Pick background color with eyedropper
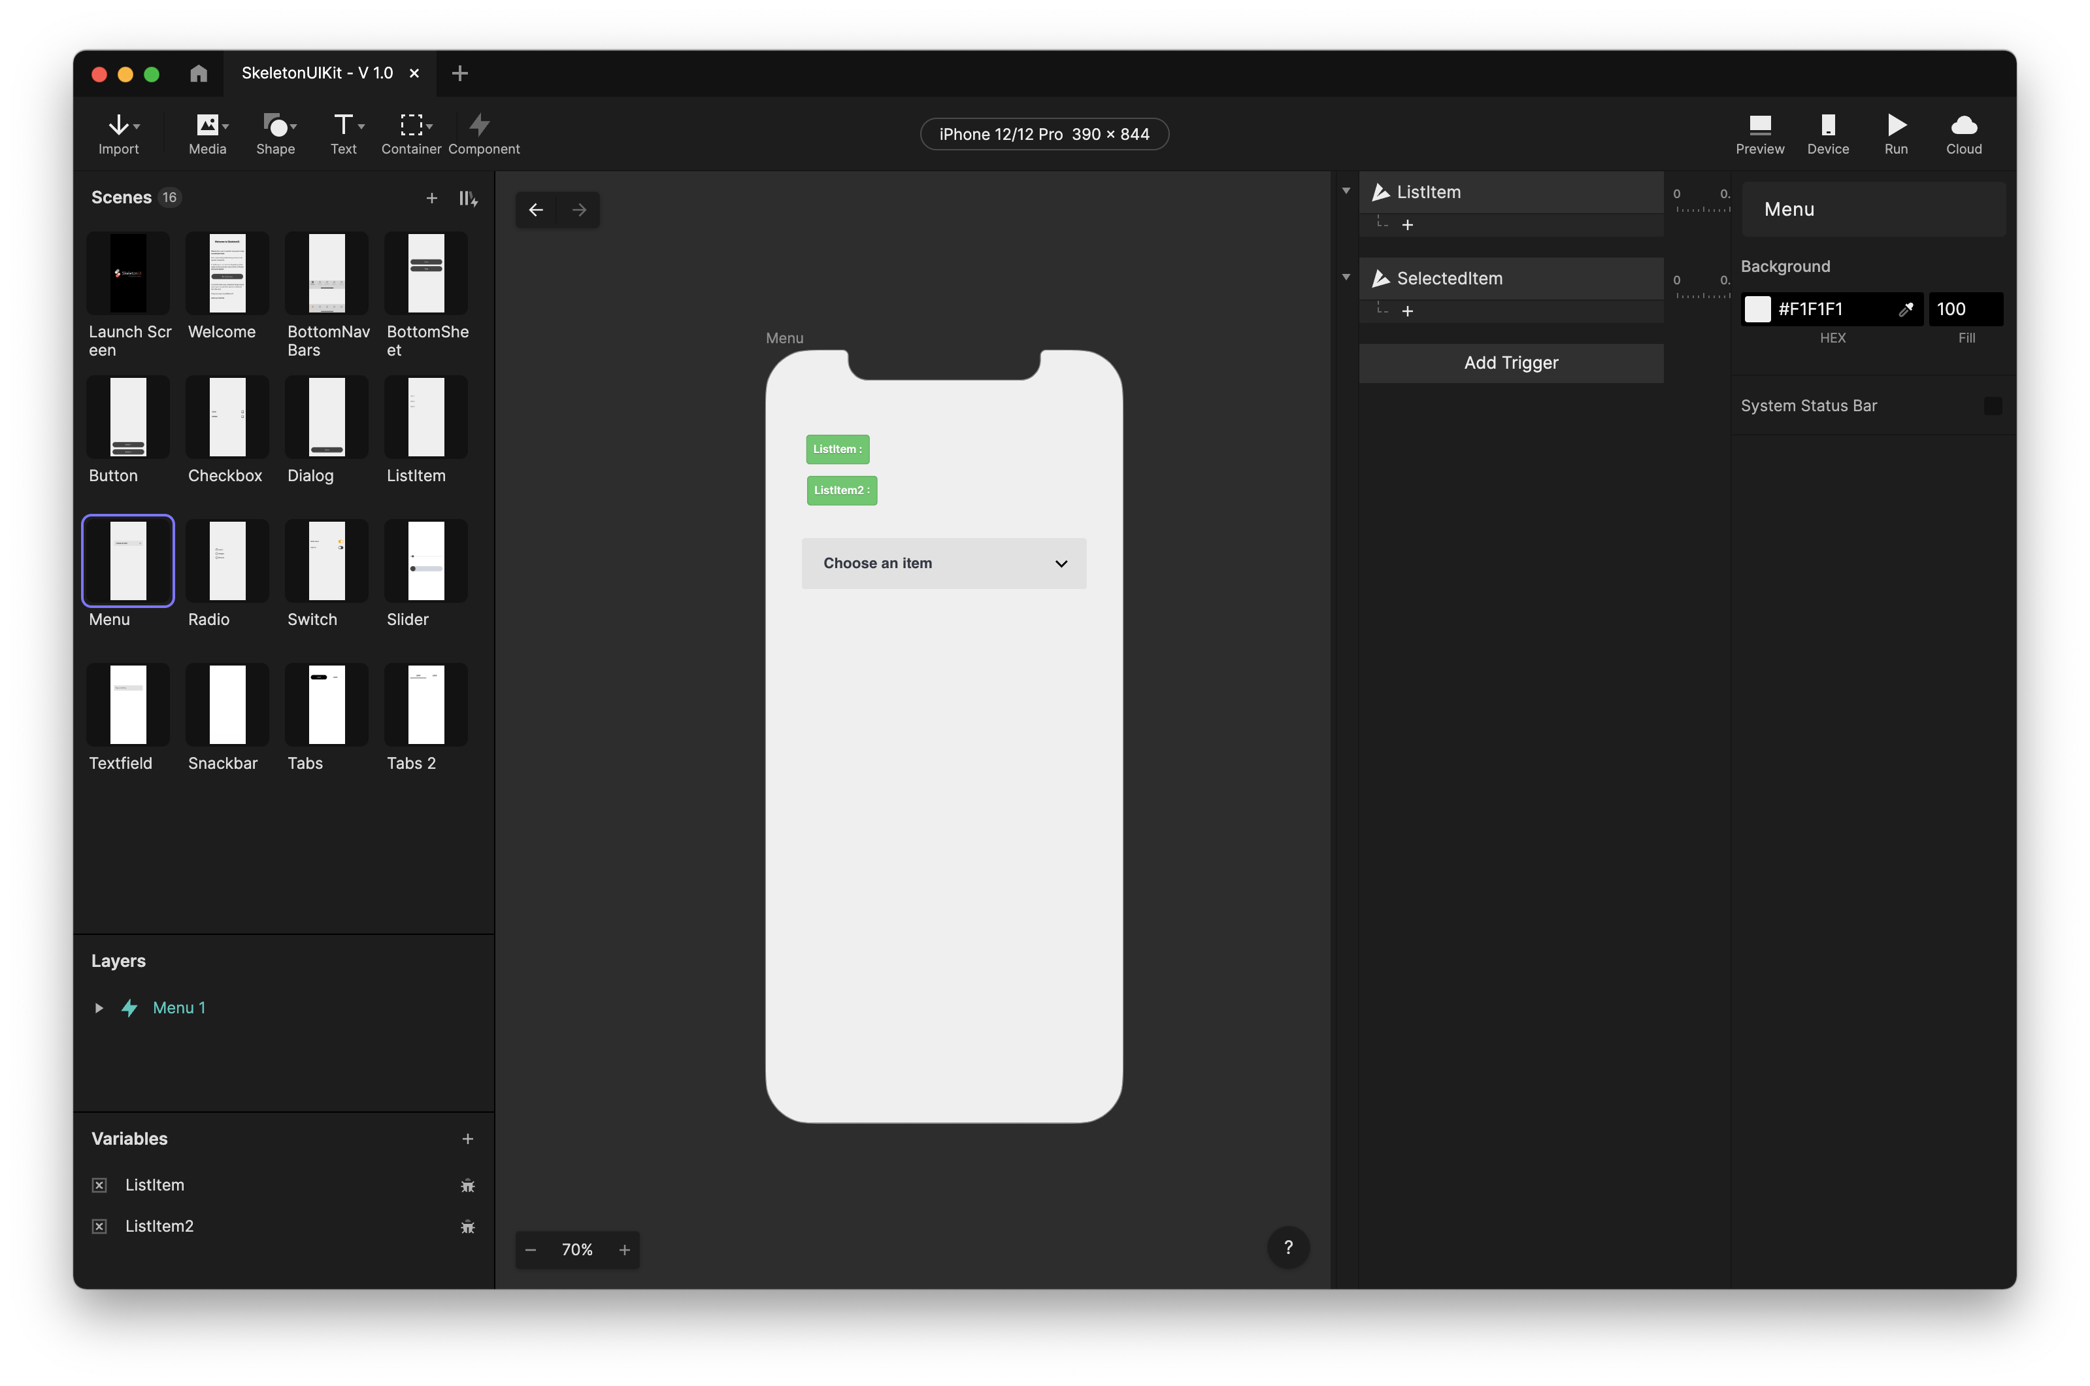 pos(1906,309)
